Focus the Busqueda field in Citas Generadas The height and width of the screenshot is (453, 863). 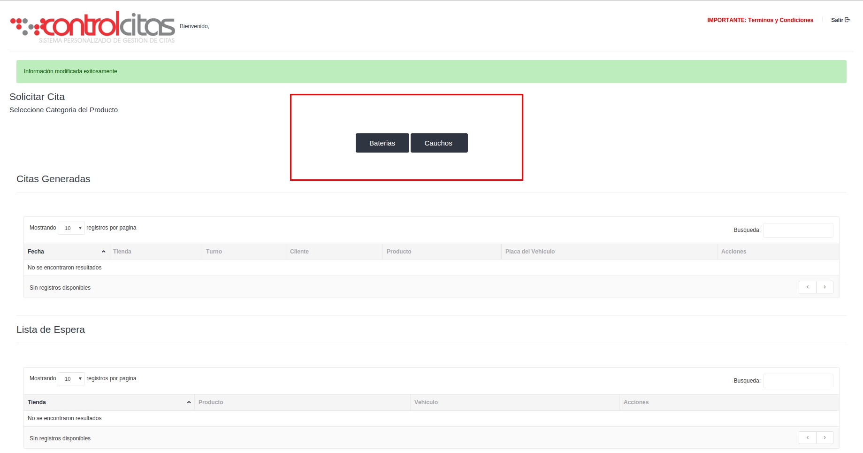(x=798, y=230)
